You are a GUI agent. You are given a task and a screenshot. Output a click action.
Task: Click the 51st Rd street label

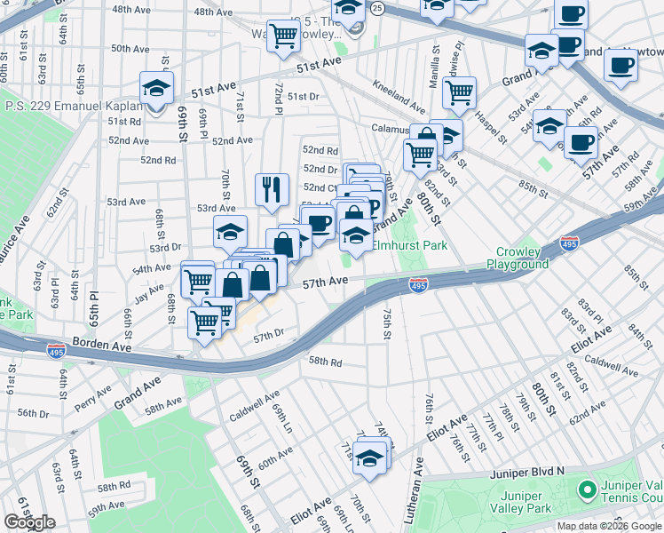click(124, 121)
